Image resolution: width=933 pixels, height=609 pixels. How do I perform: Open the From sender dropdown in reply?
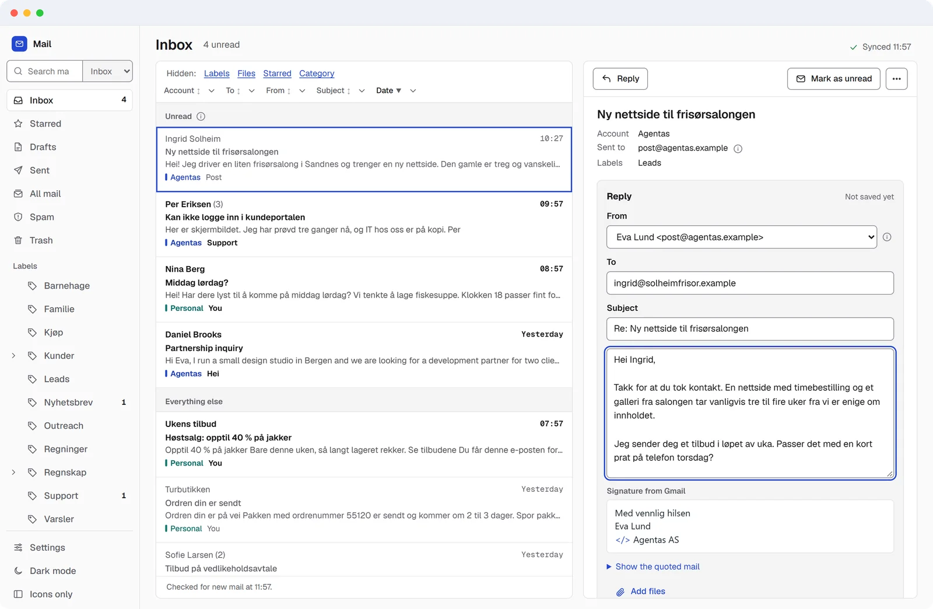coord(741,237)
